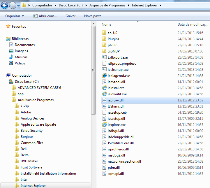Select the Disco Local (C:) drive icon
Screen dimensions: 210x188
(x=11, y=81)
